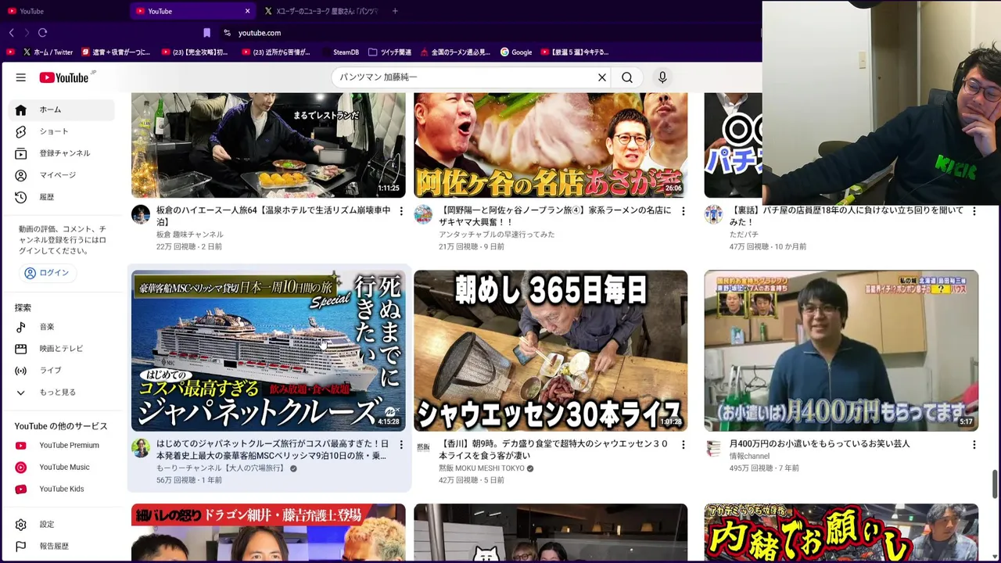Viewport: 1001px width, 563px height.
Task: Open YouTube Kids service link
Action: (61, 489)
